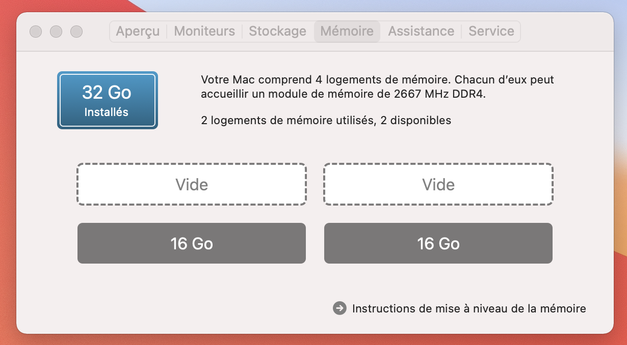Go to the Assistance tab

[x=421, y=32]
